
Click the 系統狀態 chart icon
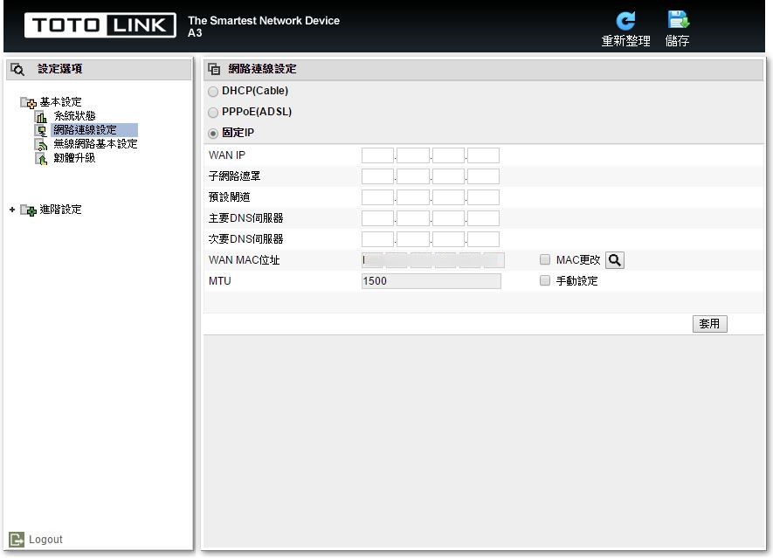pyautogui.click(x=41, y=117)
